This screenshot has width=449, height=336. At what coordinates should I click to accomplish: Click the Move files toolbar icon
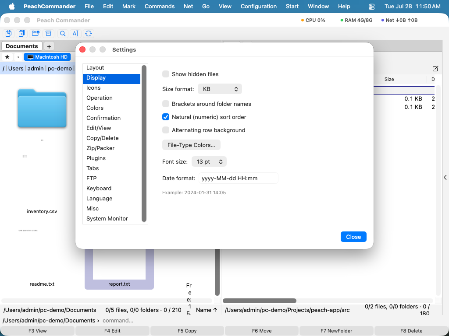coord(21,33)
